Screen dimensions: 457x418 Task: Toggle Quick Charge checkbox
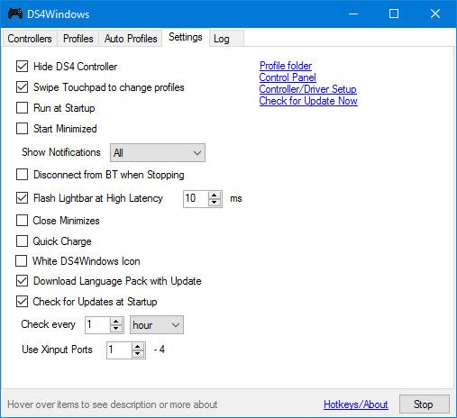pos(22,241)
